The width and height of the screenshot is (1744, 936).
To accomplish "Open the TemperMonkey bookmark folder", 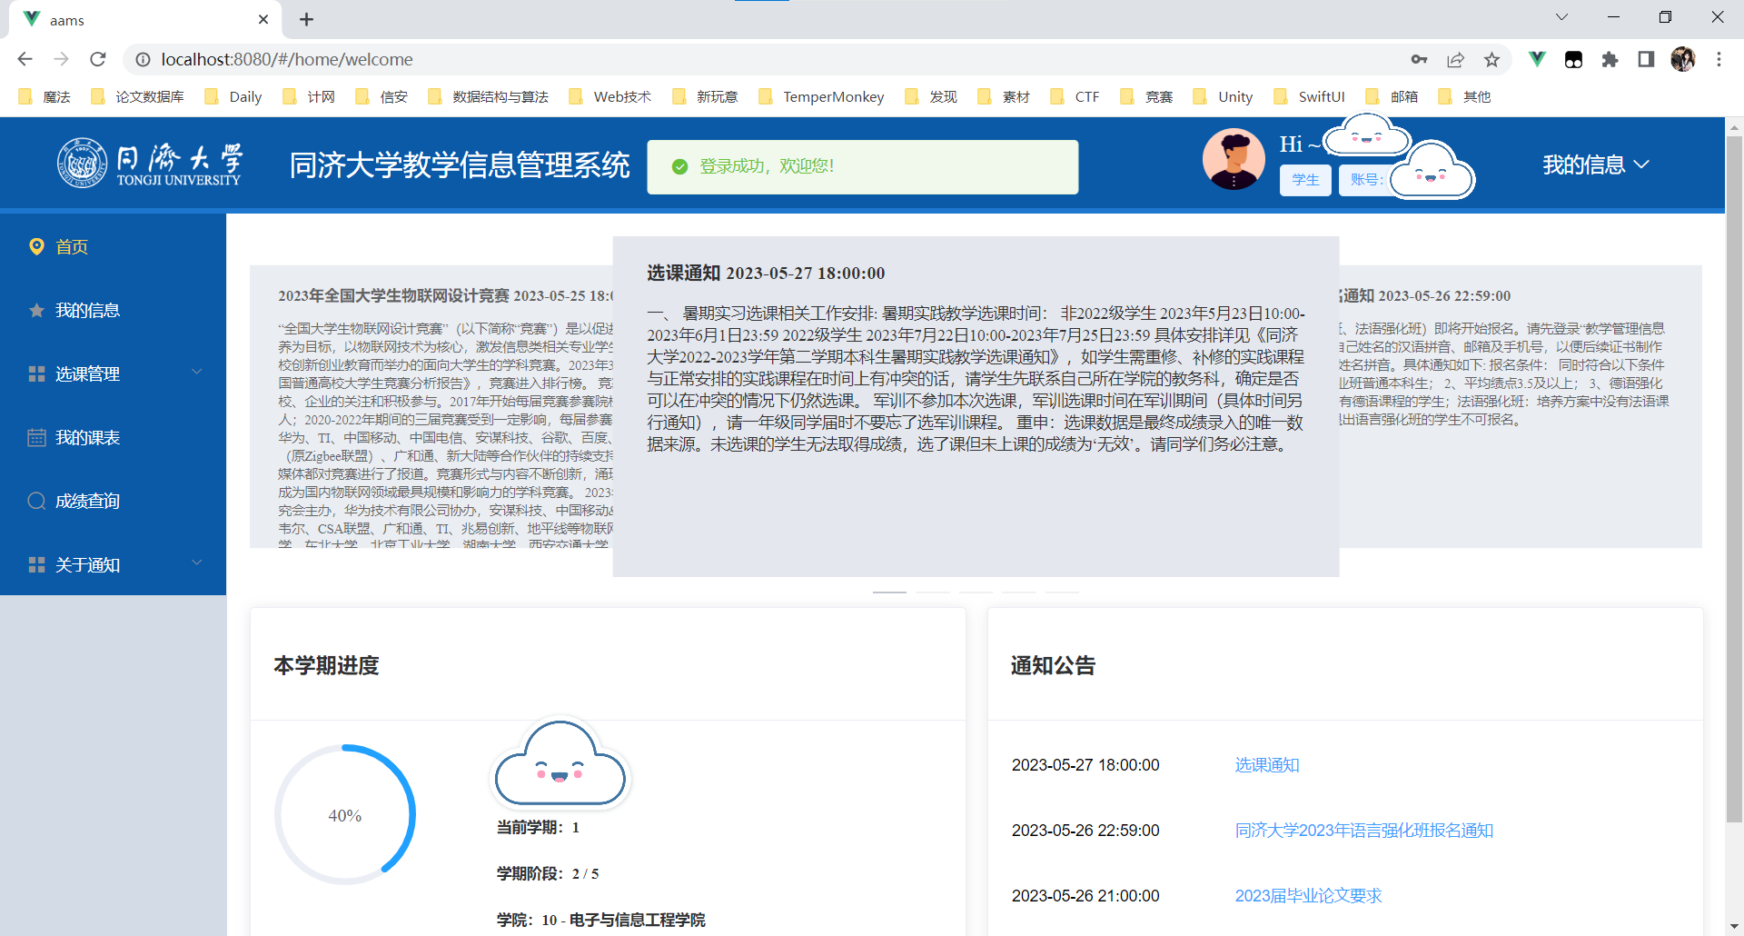I will [x=821, y=96].
